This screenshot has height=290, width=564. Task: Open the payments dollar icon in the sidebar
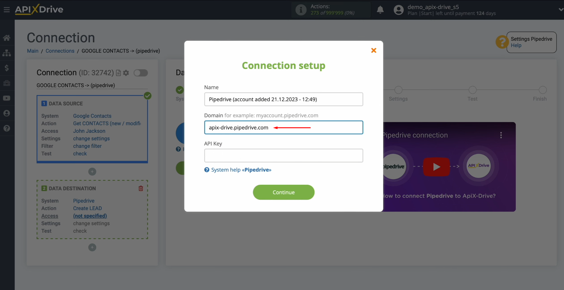[7, 68]
